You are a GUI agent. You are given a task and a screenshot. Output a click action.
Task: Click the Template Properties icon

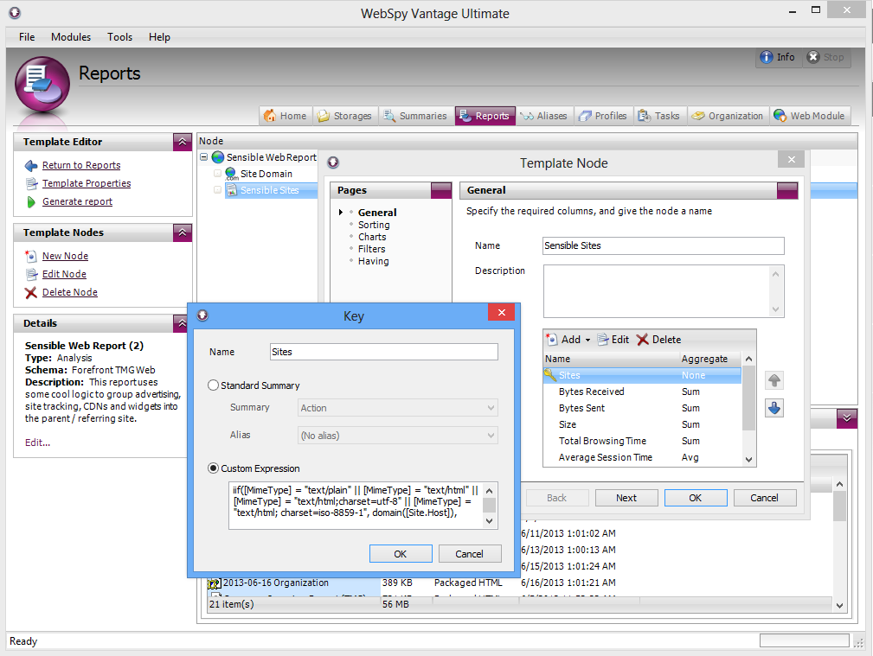click(32, 183)
